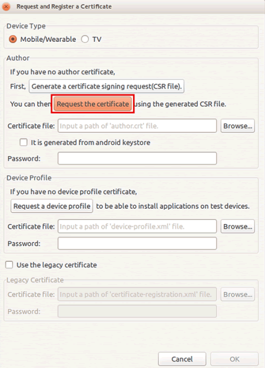Viewport: 265px width, 368px height.
Task: Browse for the author certificate file
Action: click(237, 126)
